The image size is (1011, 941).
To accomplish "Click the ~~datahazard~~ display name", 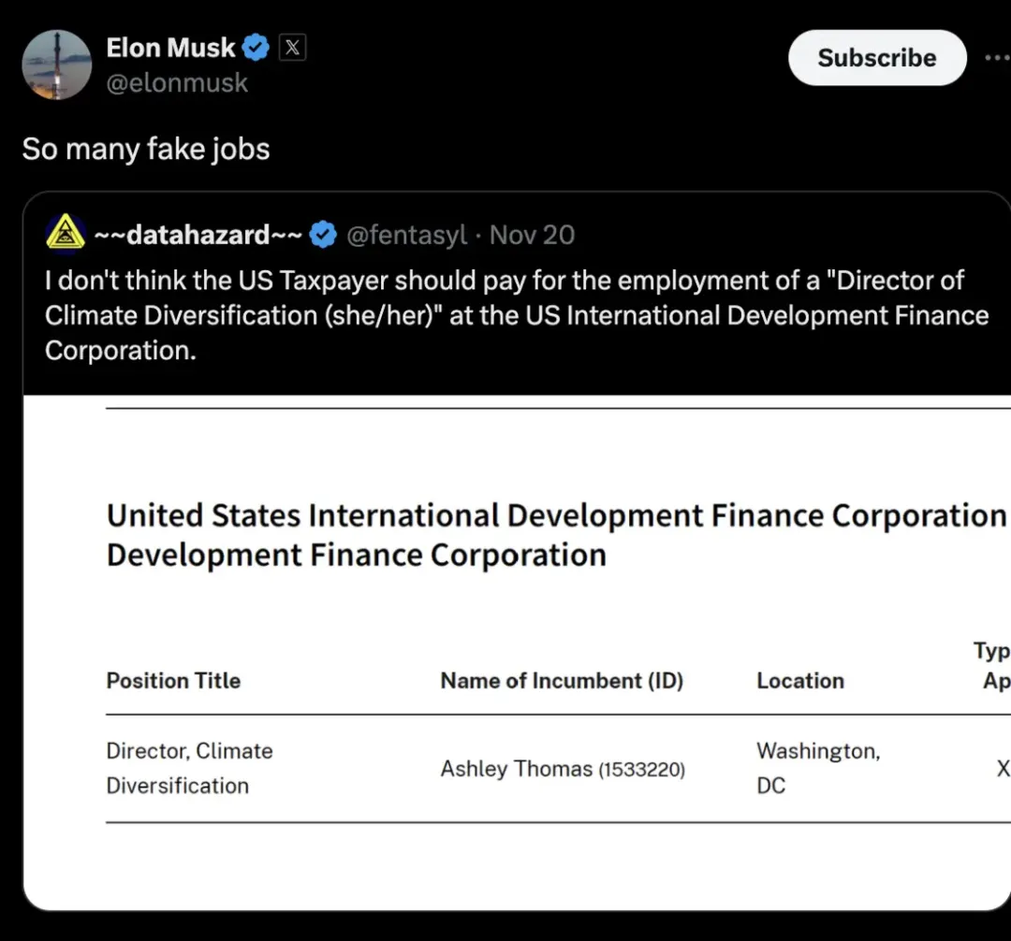I will click(197, 235).
